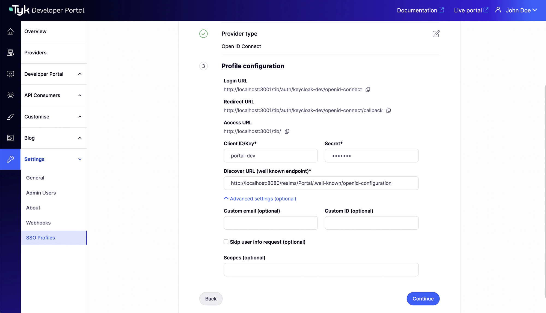Enable Skip user info request
This screenshot has height=313, width=546.
pos(226,242)
